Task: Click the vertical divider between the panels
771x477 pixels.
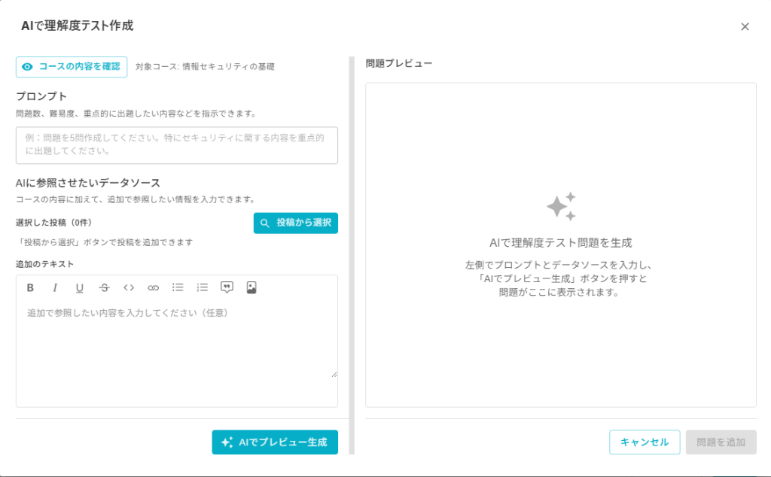Action: (352, 256)
